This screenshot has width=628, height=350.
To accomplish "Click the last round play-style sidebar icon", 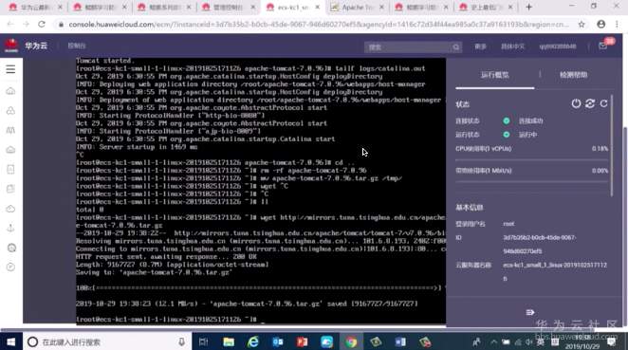I will (10, 267).
